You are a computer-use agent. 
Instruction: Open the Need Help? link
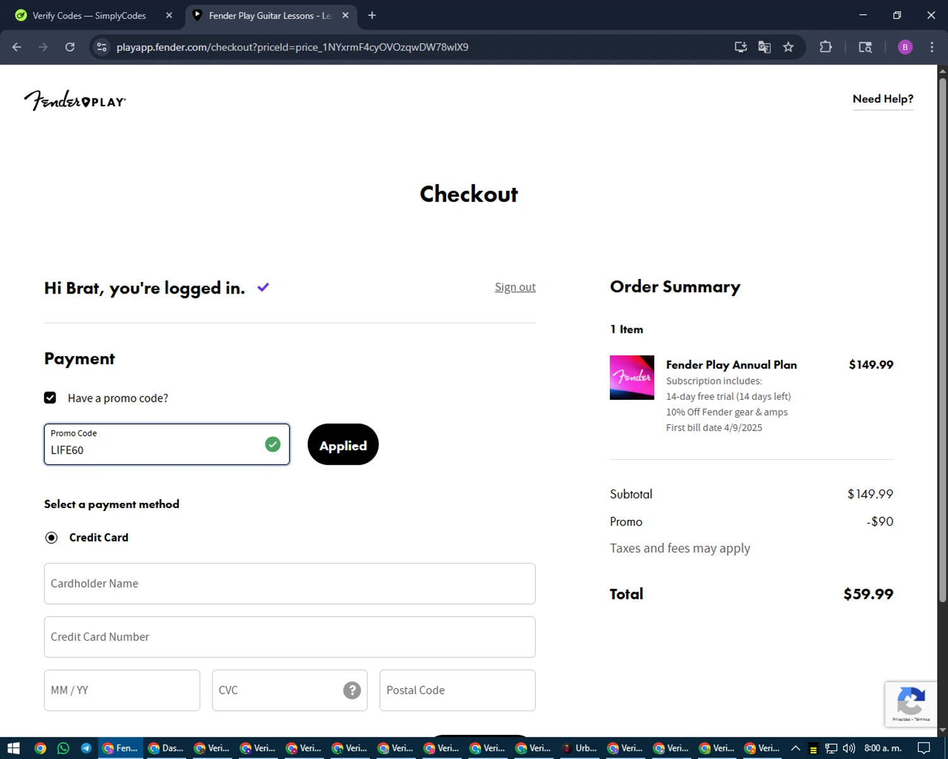(x=883, y=99)
